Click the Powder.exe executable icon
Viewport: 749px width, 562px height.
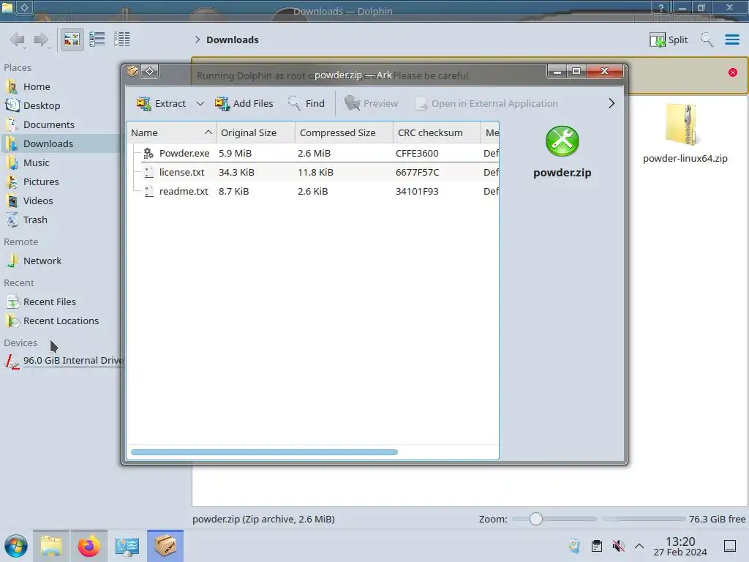click(x=148, y=153)
